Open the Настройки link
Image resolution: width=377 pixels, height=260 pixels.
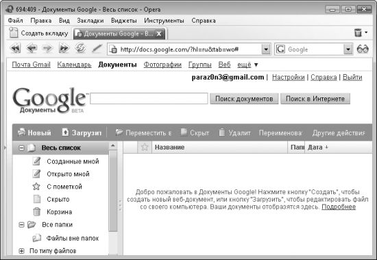click(x=289, y=78)
